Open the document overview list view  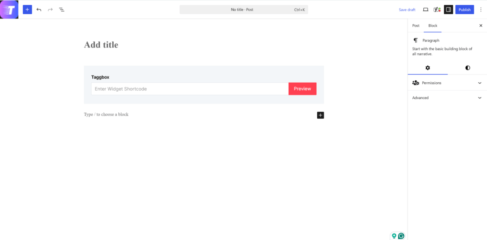coord(62,10)
